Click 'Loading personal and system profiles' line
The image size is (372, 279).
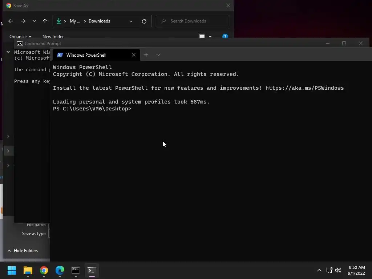131,102
